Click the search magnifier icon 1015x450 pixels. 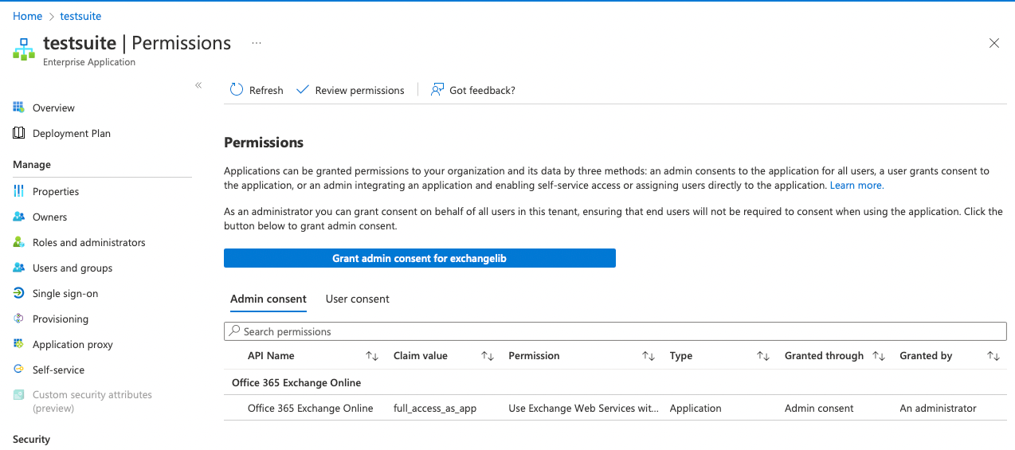235,331
